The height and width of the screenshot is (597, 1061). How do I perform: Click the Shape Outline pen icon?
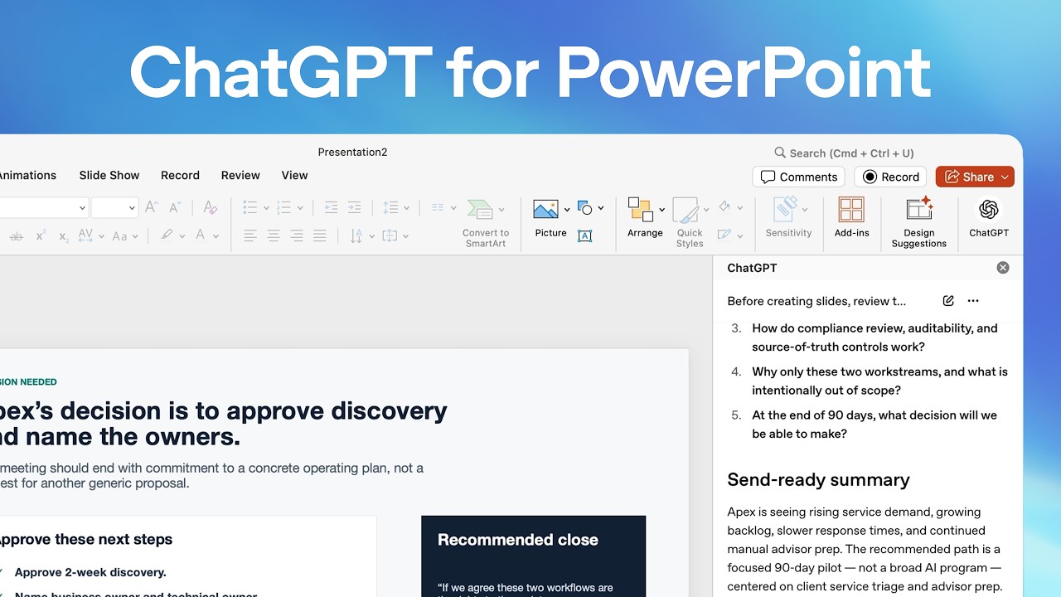click(724, 235)
